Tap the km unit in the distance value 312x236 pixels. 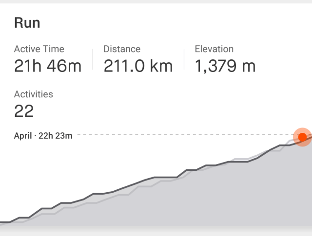(x=161, y=66)
